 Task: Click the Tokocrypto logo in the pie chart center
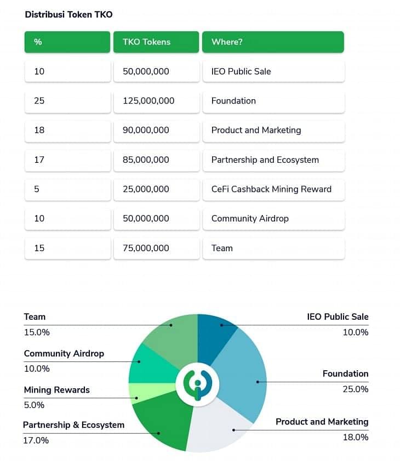click(x=197, y=382)
